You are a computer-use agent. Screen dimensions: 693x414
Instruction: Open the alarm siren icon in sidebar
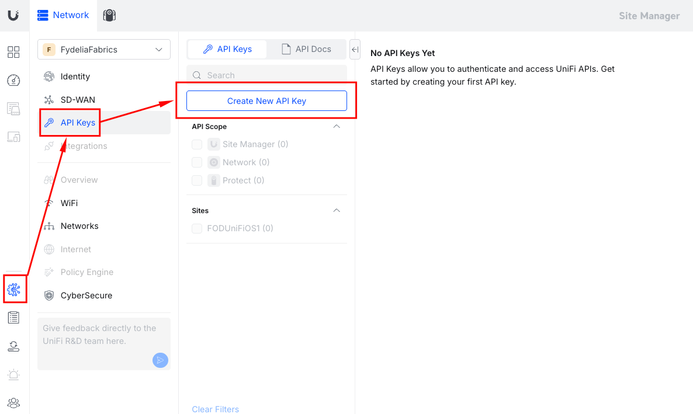[x=13, y=375]
